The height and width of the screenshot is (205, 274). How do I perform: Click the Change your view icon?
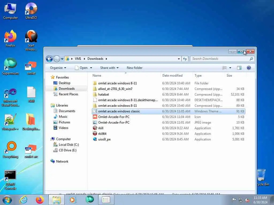[224, 68]
